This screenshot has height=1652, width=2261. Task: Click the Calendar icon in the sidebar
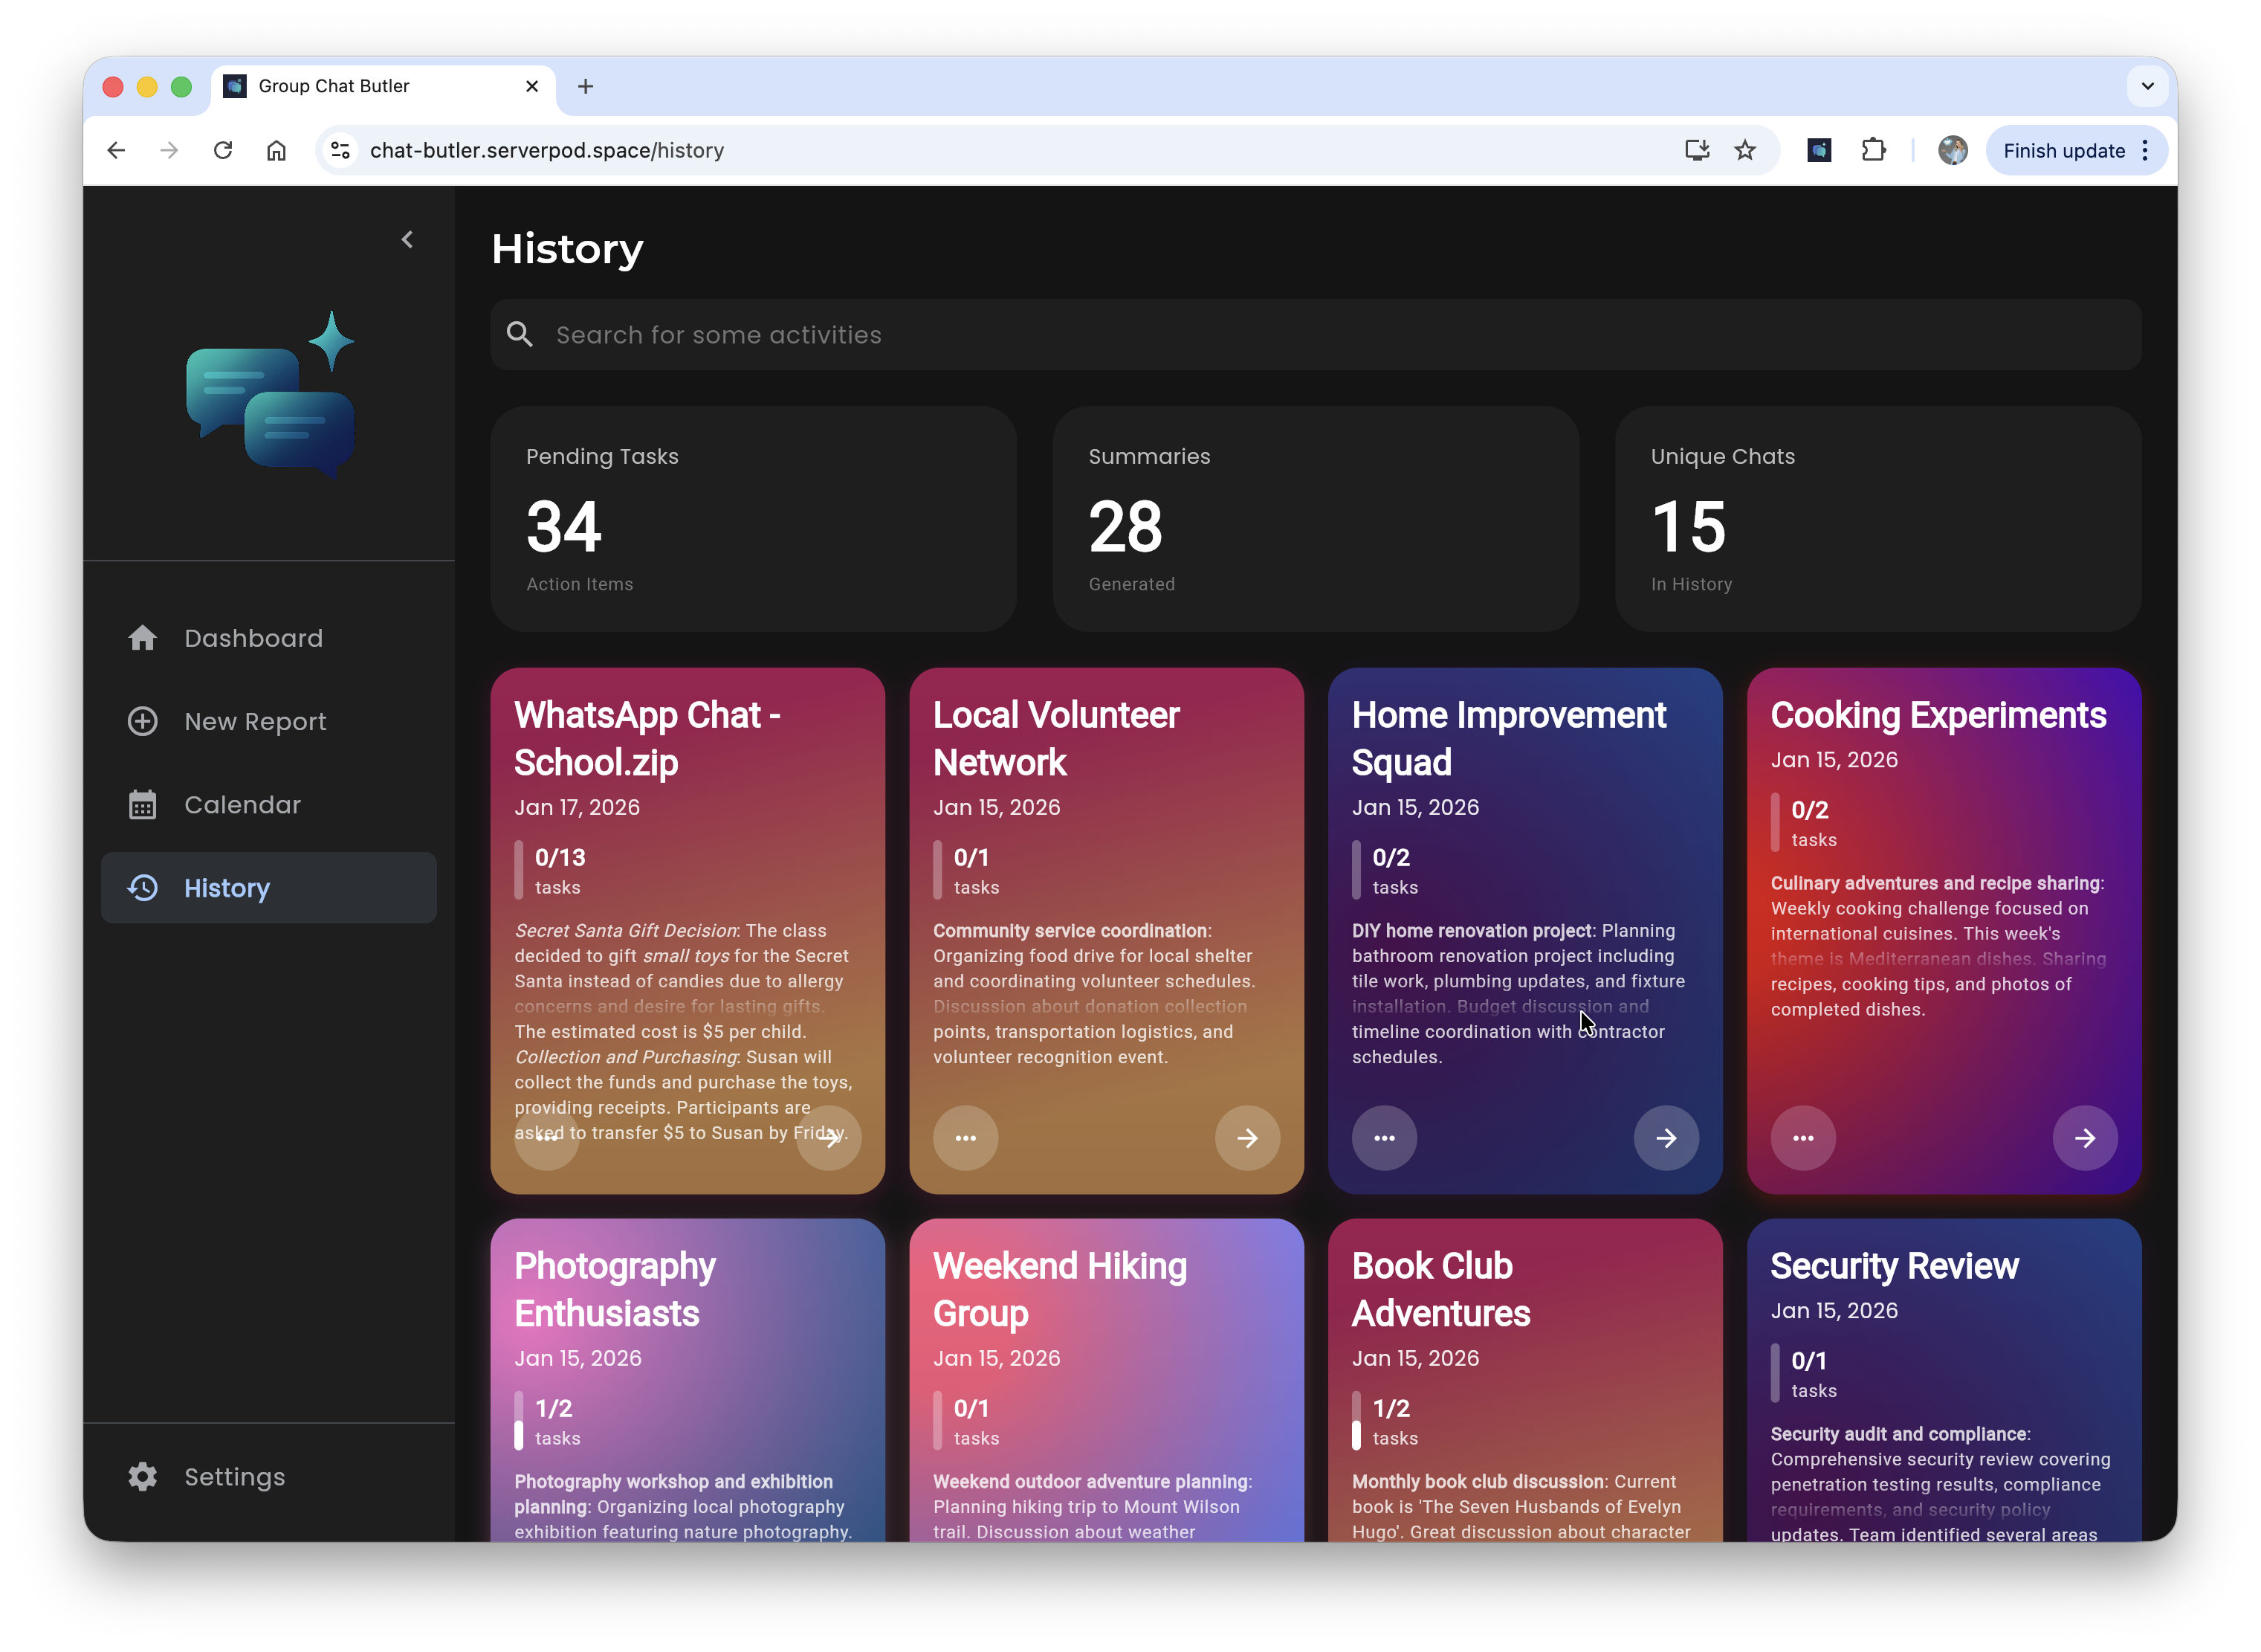(143, 805)
